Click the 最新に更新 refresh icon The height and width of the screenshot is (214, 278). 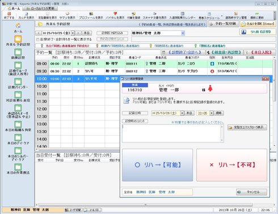[x=257, y=15]
